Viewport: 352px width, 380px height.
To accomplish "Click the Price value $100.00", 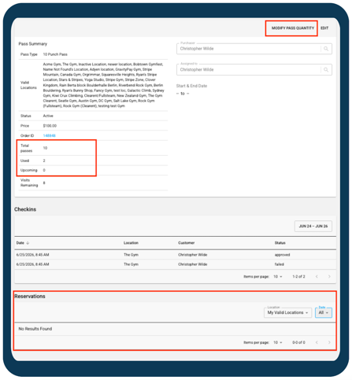I will (x=50, y=126).
